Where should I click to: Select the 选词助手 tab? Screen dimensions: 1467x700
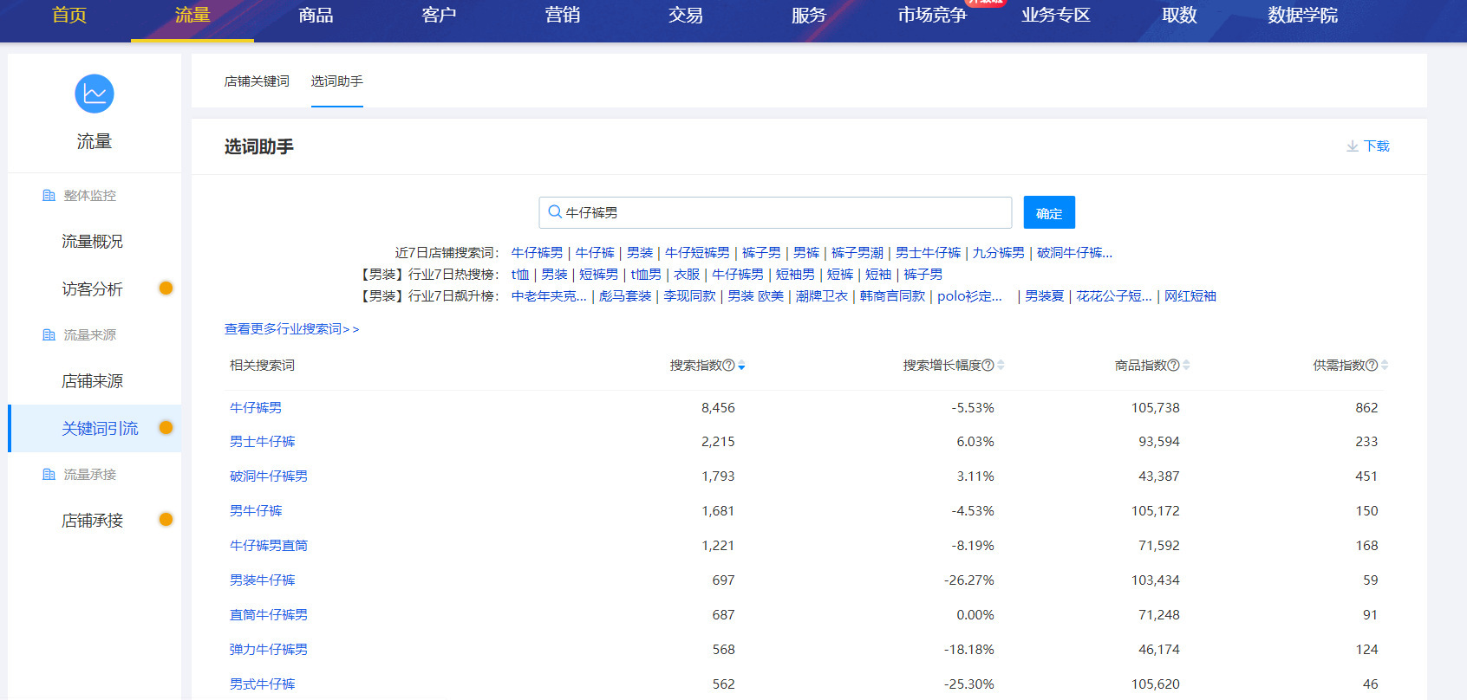click(337, 81)
